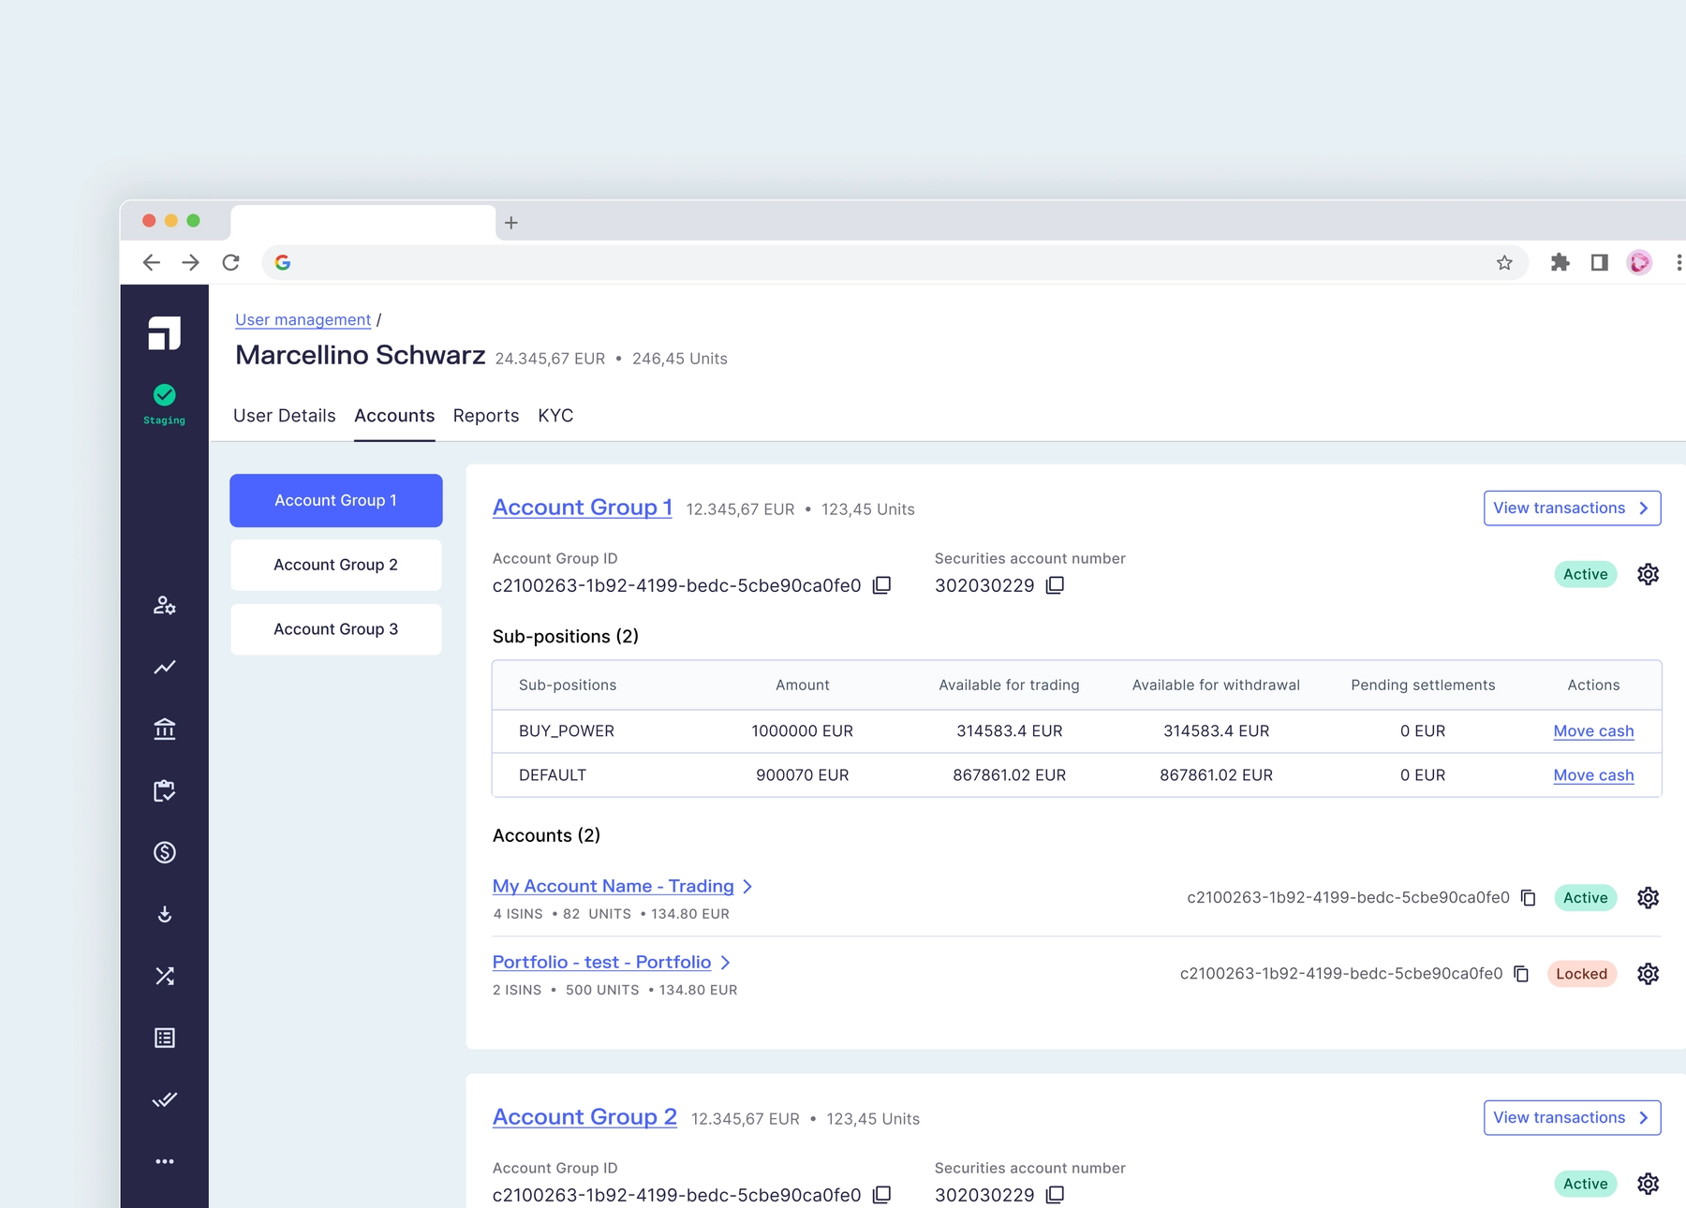
Task: Click the Active badge on Trading account
Action: coord(1585,898)
